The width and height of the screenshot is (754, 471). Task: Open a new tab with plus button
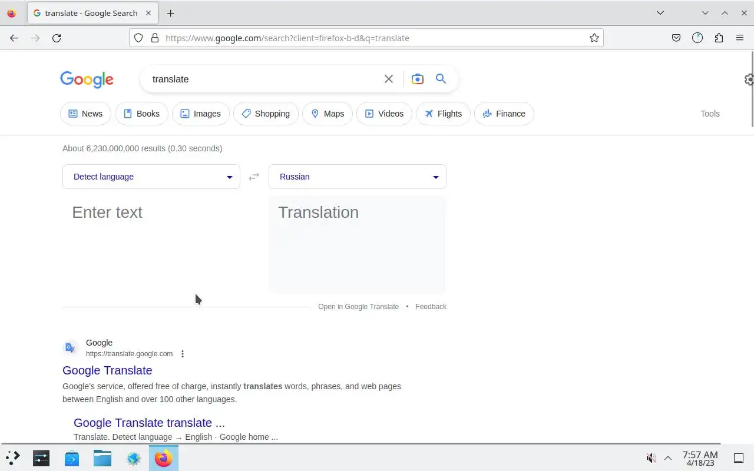tap(170, 13)
